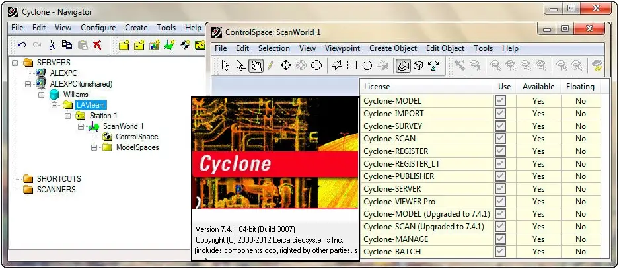Collapse the Williams database node
This screenshot has height=269, width=619.
tap(41, 95)
